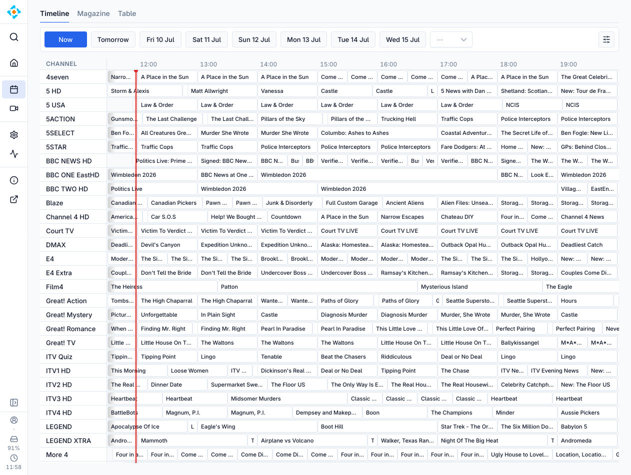Open Matt Allwright on 5 HD

point(222,91)
